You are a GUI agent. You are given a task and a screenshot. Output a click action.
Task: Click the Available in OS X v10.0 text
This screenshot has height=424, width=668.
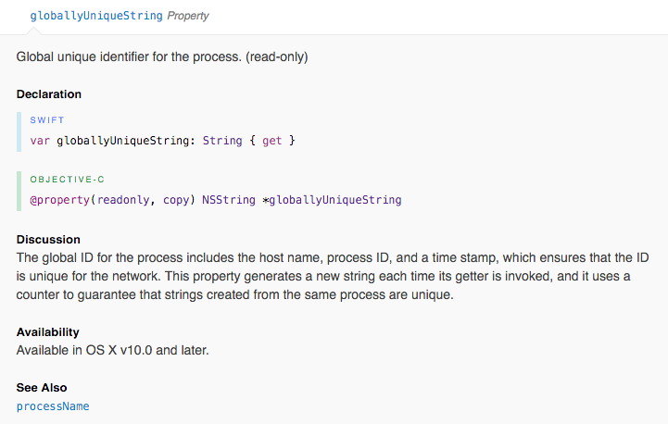112,350
